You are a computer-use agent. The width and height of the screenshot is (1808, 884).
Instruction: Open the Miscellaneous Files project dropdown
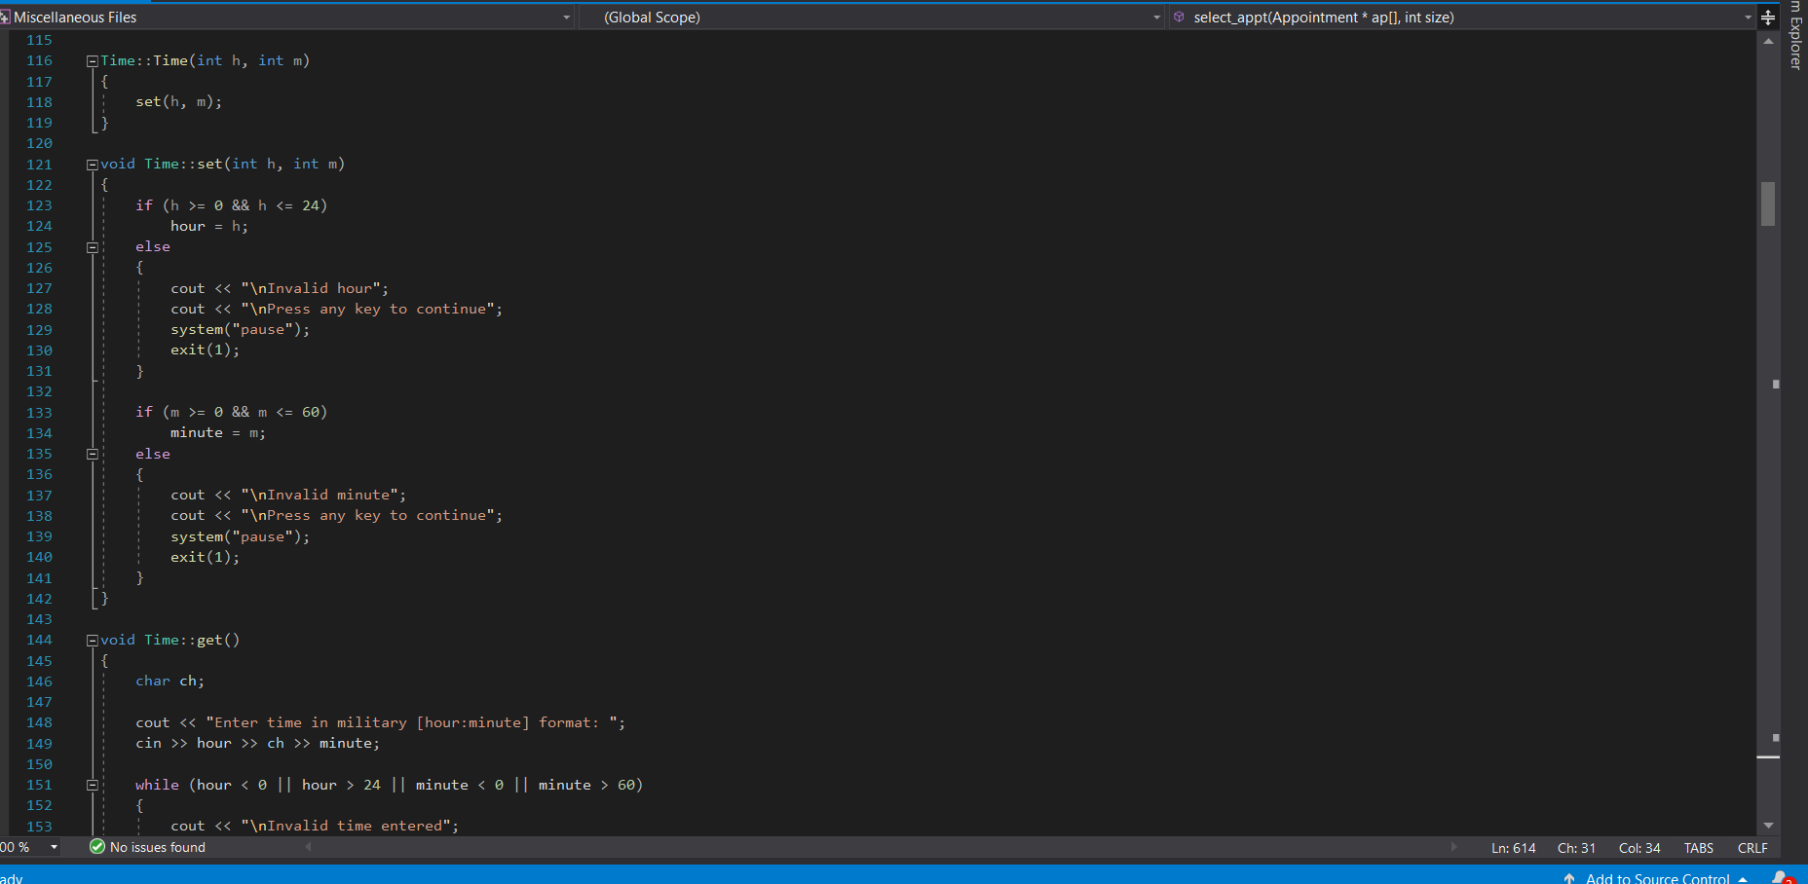[566, 18]
